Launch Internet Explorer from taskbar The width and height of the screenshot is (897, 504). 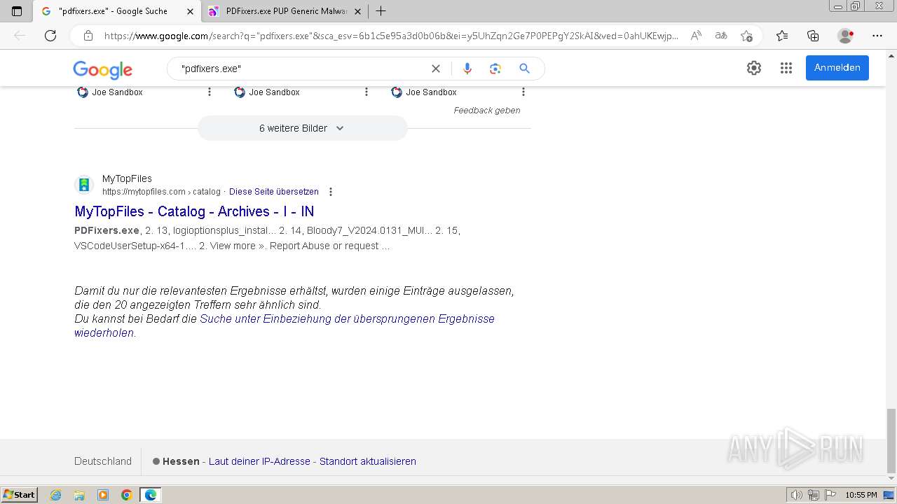point(56,495)
